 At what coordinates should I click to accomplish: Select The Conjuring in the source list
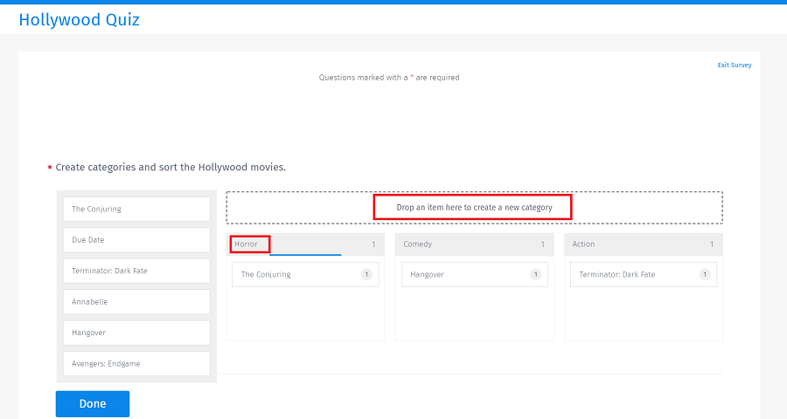click(136, 209)
